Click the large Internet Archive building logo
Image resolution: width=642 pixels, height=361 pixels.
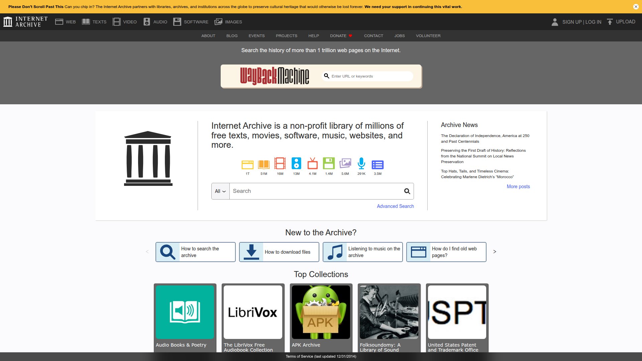point(148,158)
